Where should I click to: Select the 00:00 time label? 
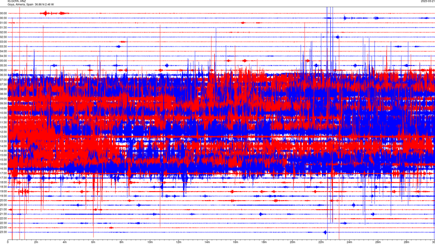4,13
